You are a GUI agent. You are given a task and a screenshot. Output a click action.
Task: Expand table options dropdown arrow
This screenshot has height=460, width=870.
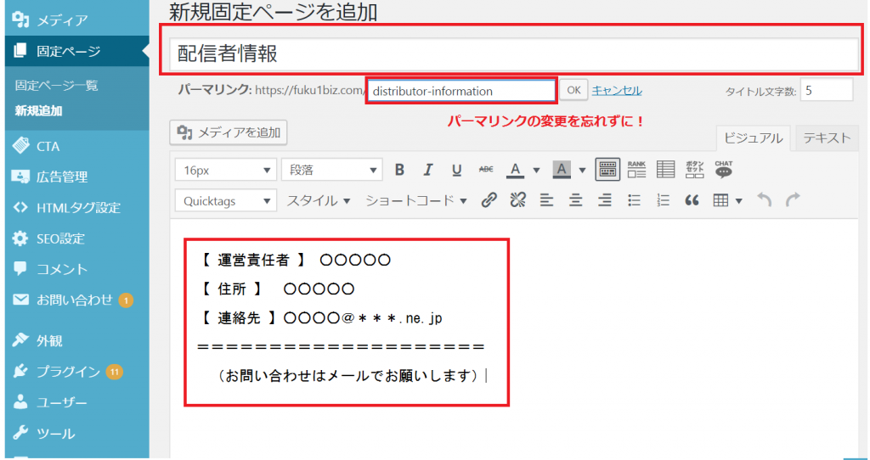(x=739, y=200)
